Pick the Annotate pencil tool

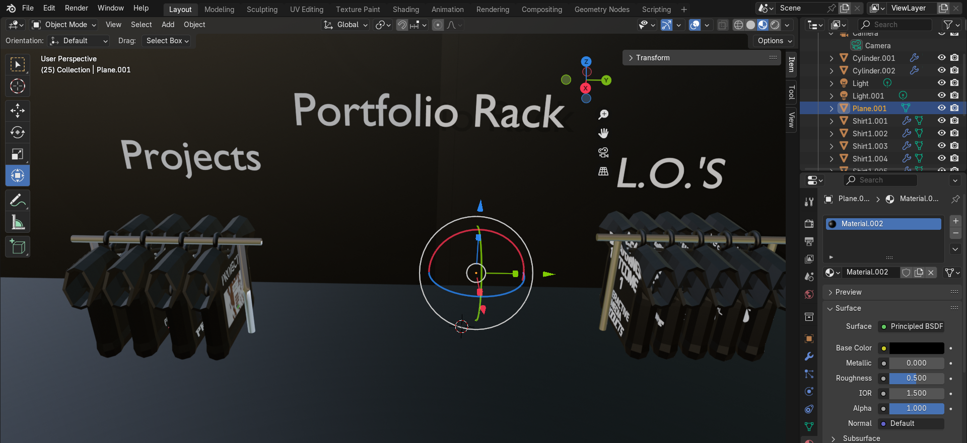pyautogui.click(x=18, y=200)
